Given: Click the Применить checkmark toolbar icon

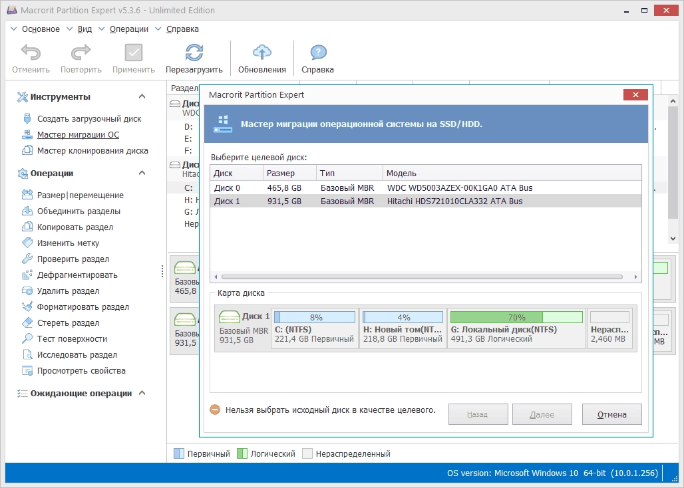Looking at the screenshot, I should coord(134,53).
